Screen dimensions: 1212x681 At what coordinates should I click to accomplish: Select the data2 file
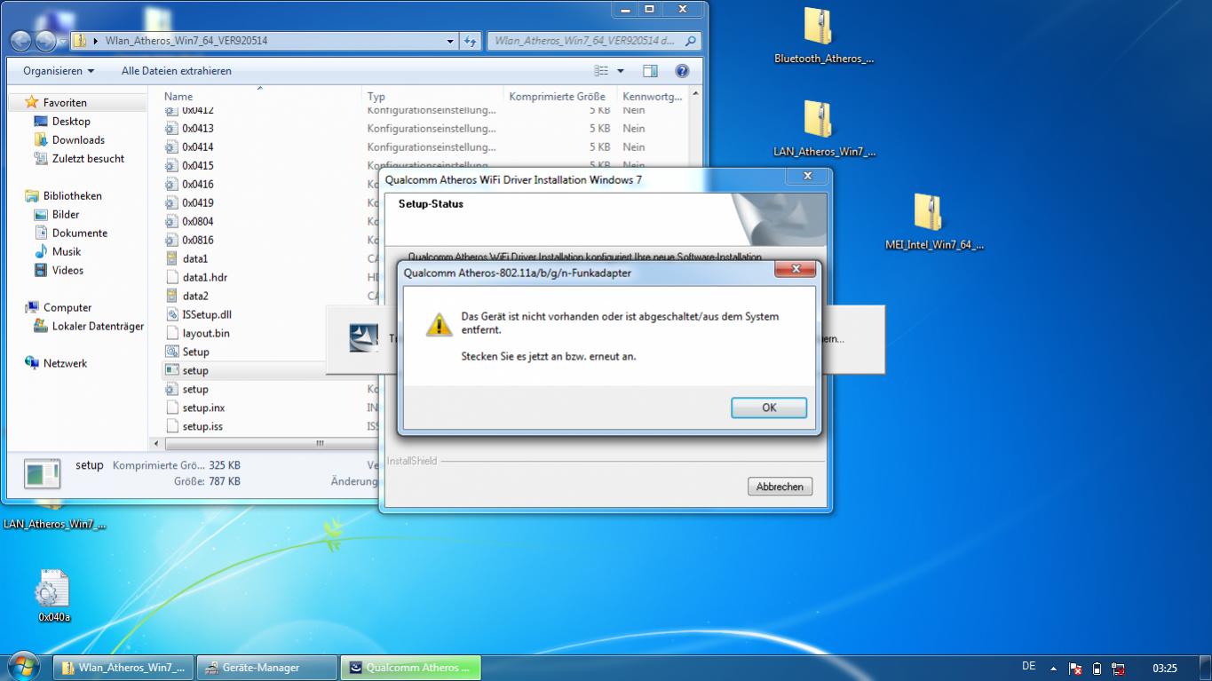click(x=194, y=297)
